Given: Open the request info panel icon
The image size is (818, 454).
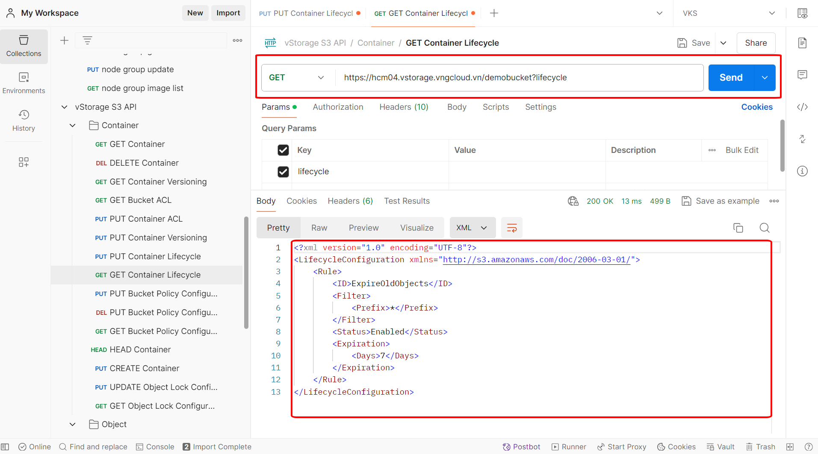Looking at the screenshot, I should click(802, 171).
